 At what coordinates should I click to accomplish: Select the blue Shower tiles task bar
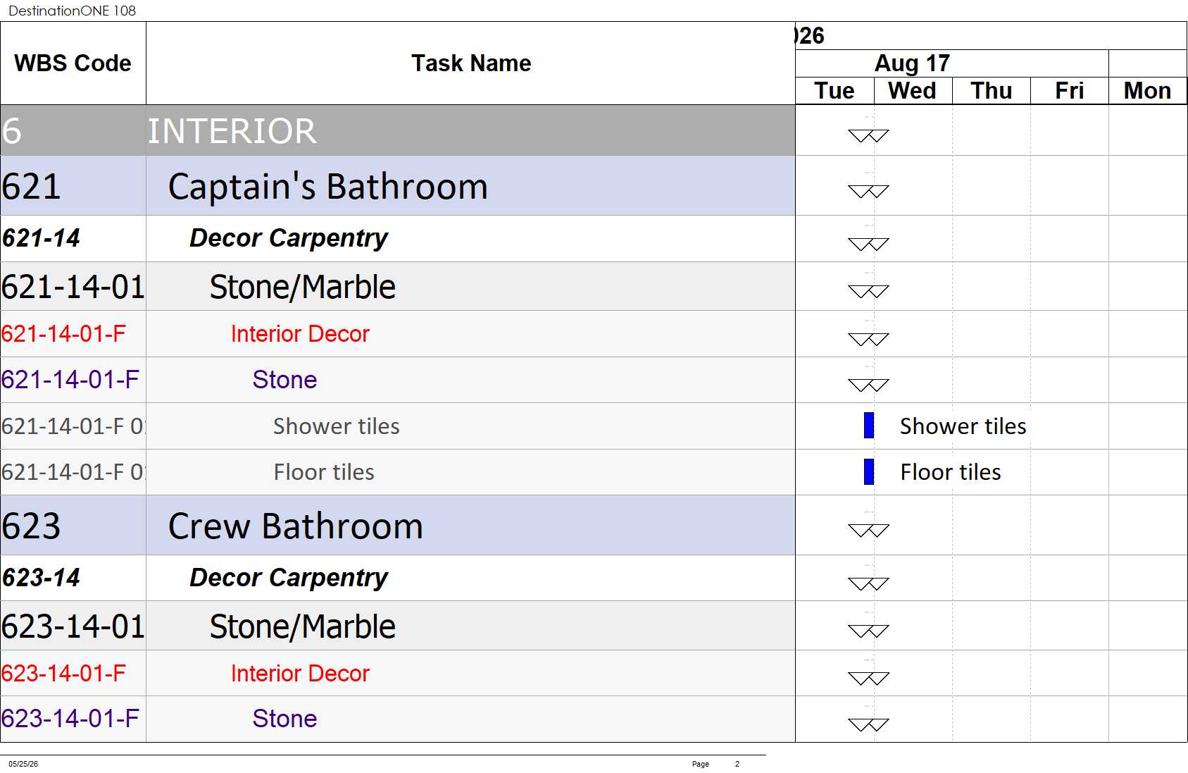(x=869, y=426)
